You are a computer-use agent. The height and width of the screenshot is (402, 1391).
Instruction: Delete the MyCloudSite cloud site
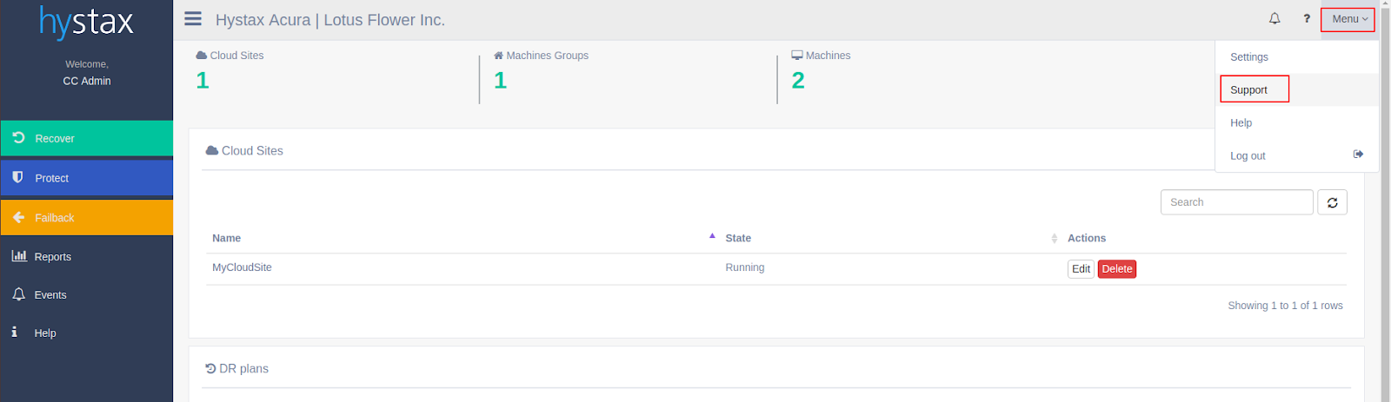tap(1117, 269)
